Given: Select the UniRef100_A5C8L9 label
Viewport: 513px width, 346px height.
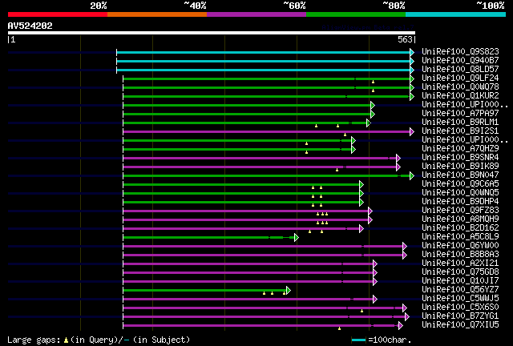Looking at the screenshot, I should [460, 237].
